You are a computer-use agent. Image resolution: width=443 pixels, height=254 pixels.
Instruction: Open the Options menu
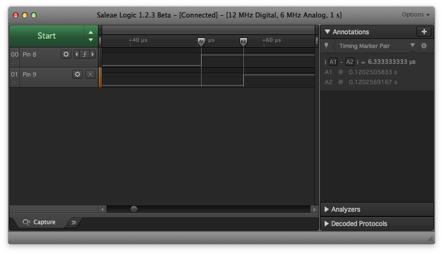tap(415, 15)
